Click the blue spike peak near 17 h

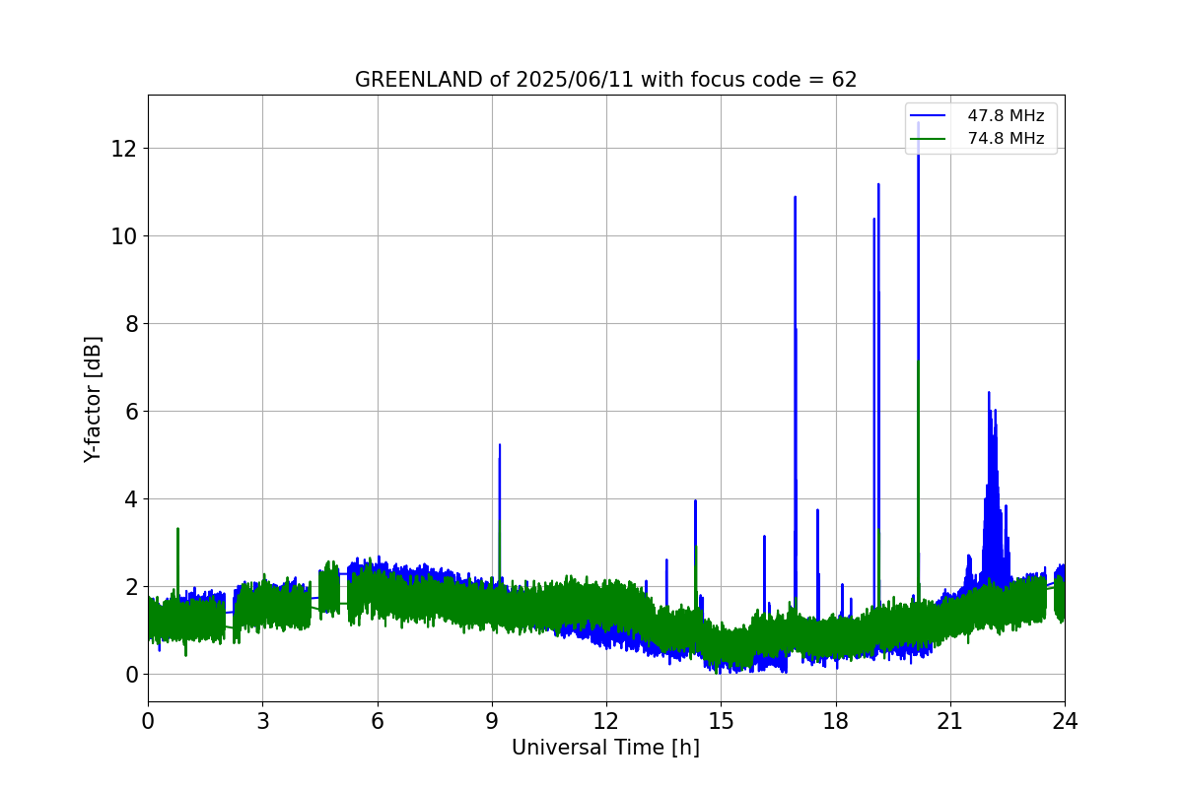point(795,198)
